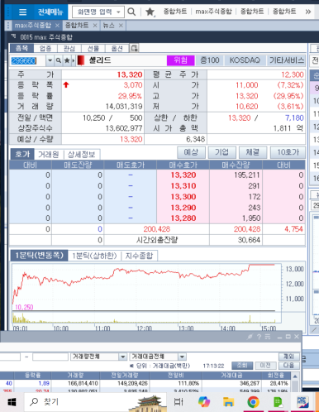Open Chrome from the taskbar
The width and height of the screenshot is (319, 412).
(x=254, y=402)
